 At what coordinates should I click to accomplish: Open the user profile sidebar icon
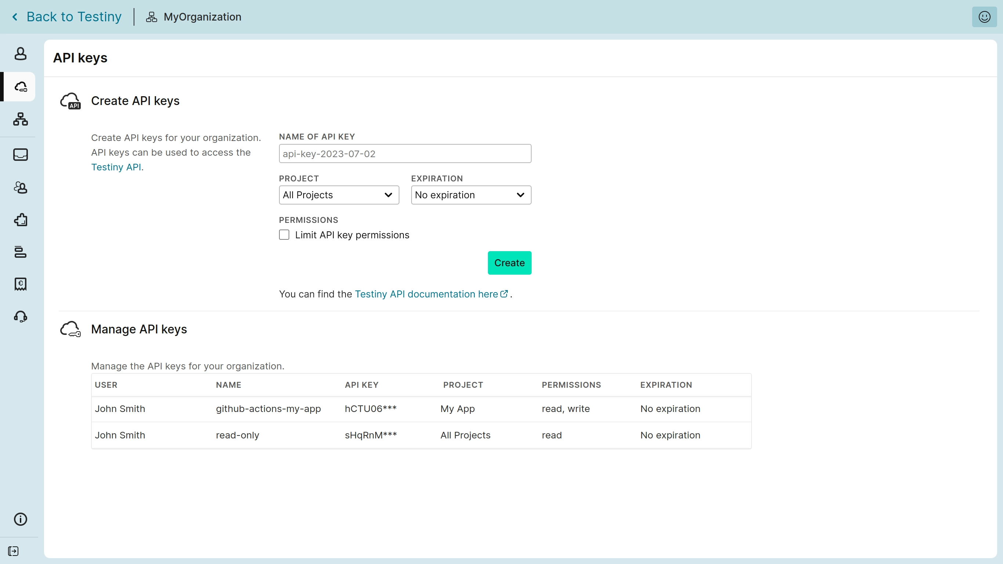point(20,54)
